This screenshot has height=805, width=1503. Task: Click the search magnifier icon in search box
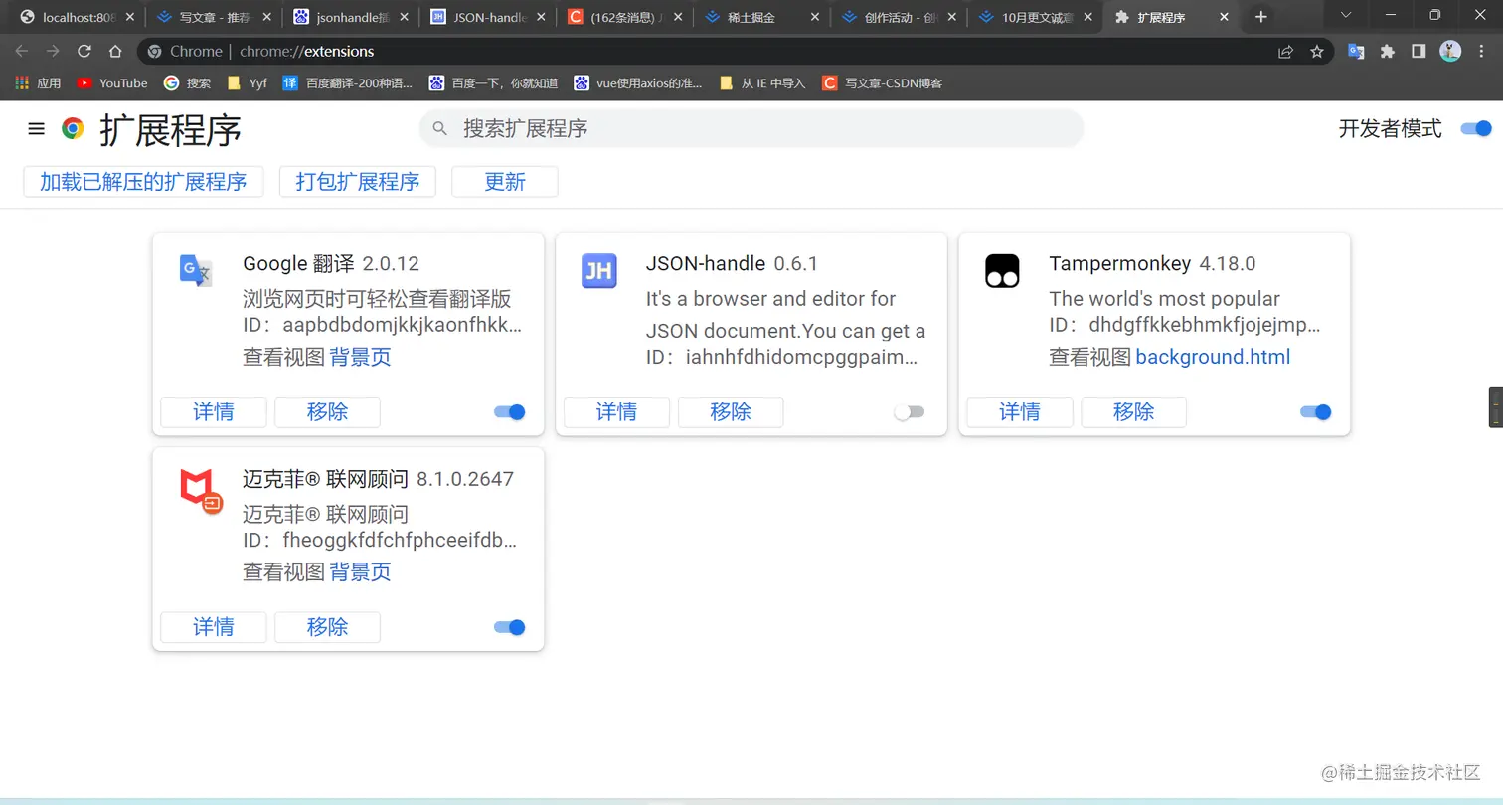(441, 128)
